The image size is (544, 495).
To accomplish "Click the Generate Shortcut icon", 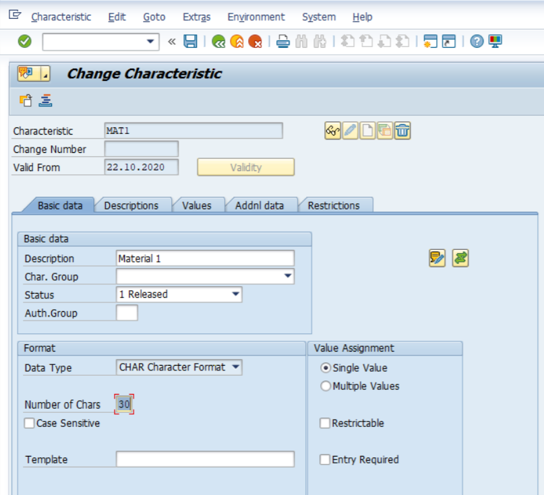I will (448, 42).
